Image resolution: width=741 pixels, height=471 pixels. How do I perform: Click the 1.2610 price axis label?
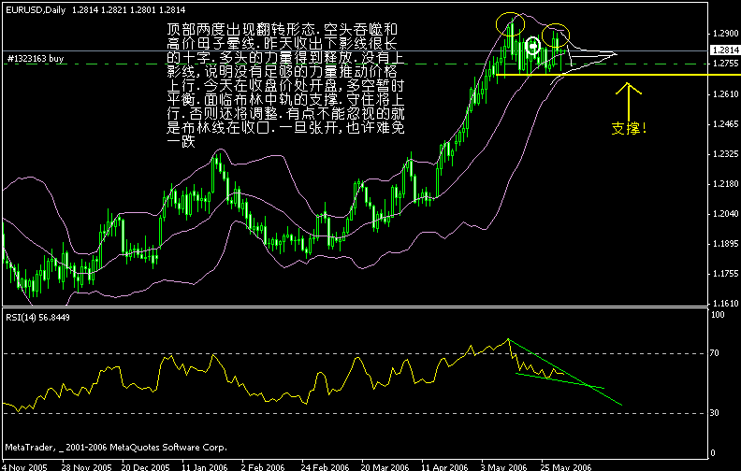(725, 94)
